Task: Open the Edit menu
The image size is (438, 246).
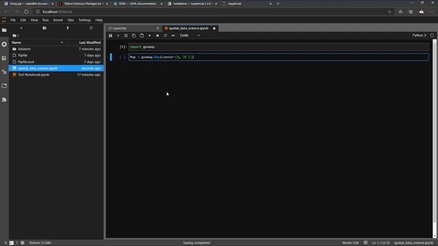Action: tap(23, 20)
